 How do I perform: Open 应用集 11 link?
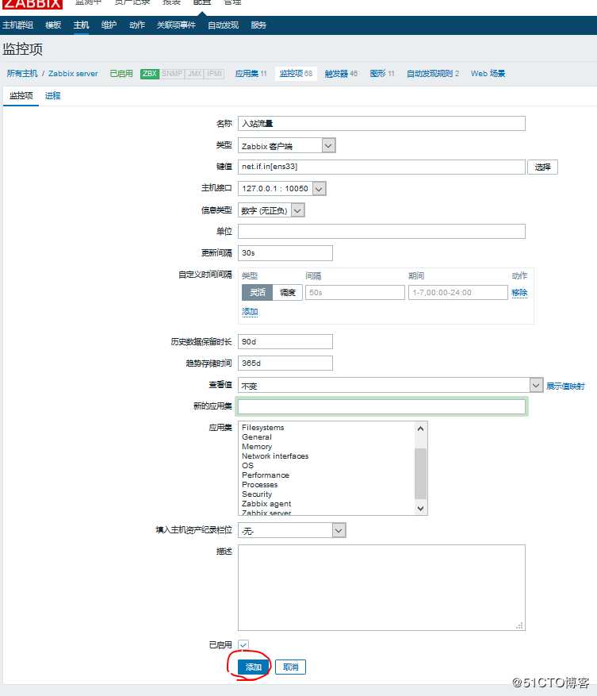[251, 74]
